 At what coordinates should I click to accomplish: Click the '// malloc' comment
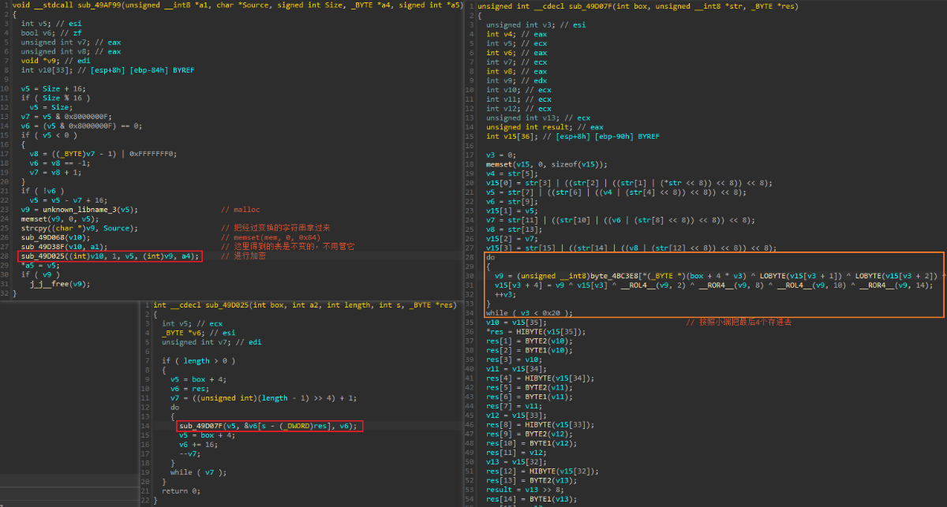coord(235,210)
